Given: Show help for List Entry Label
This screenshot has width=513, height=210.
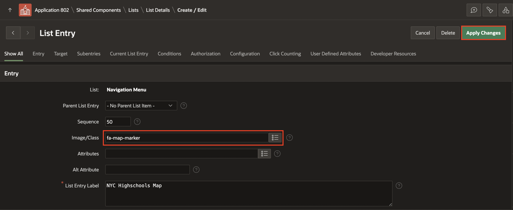Looking at the screenshot, I should tap(399, 186).
